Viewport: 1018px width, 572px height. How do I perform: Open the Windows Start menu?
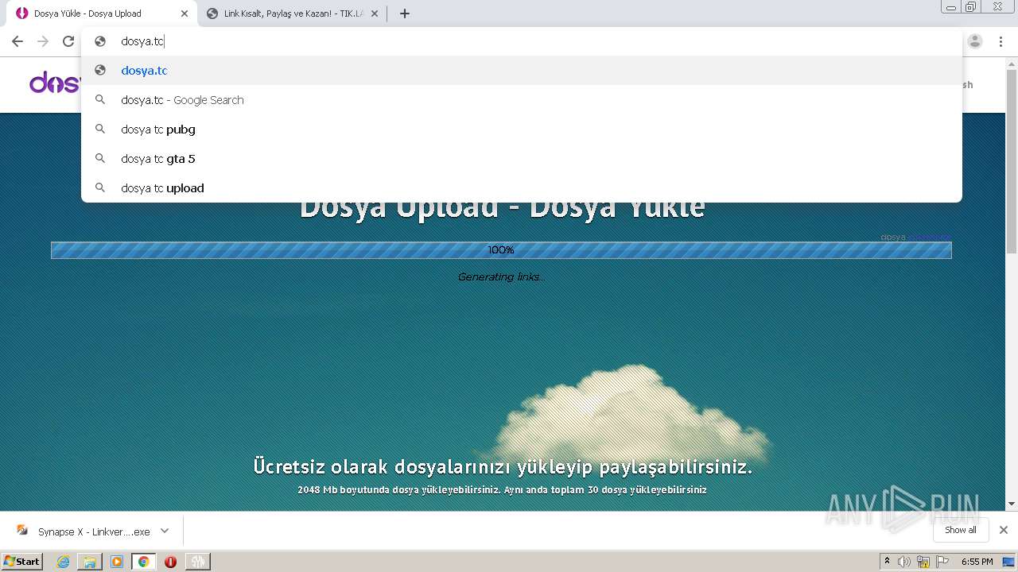[22, 561]
